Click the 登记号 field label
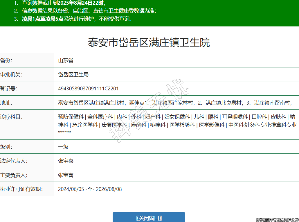 pyautogui.click(x=9, y=88)
